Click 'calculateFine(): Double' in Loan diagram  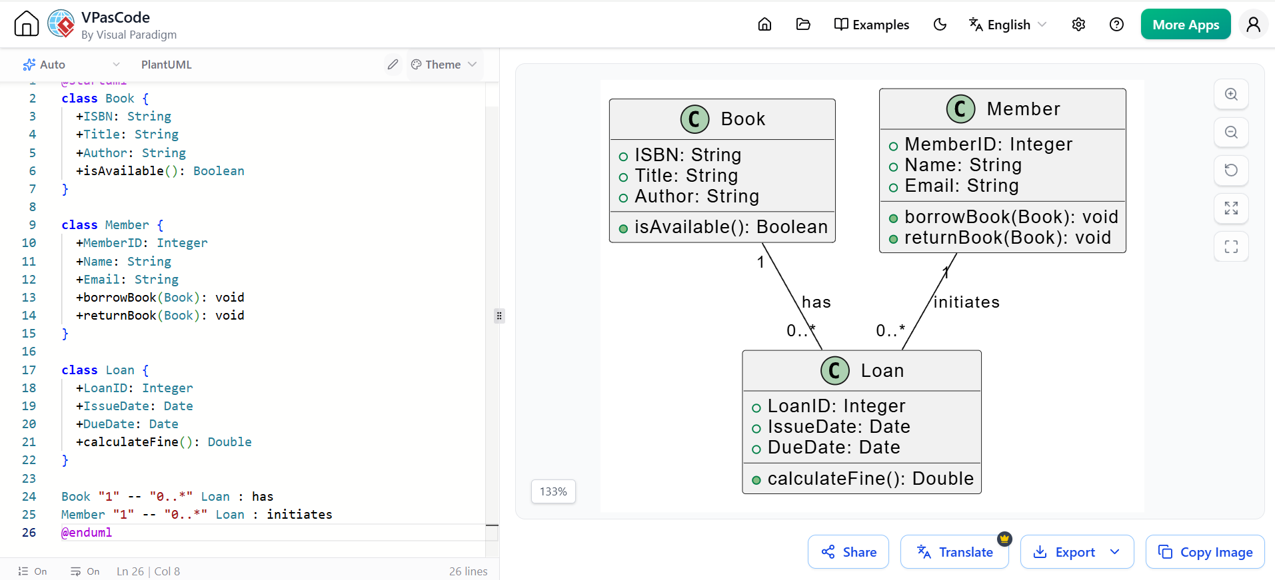coord(870,479)
